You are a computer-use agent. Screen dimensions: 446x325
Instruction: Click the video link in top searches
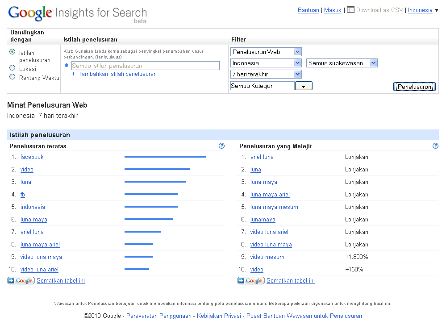[x=27, y=170]
